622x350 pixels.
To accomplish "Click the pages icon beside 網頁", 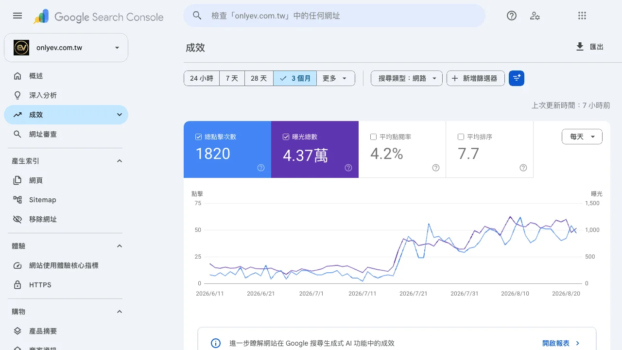I will (17, 180).
